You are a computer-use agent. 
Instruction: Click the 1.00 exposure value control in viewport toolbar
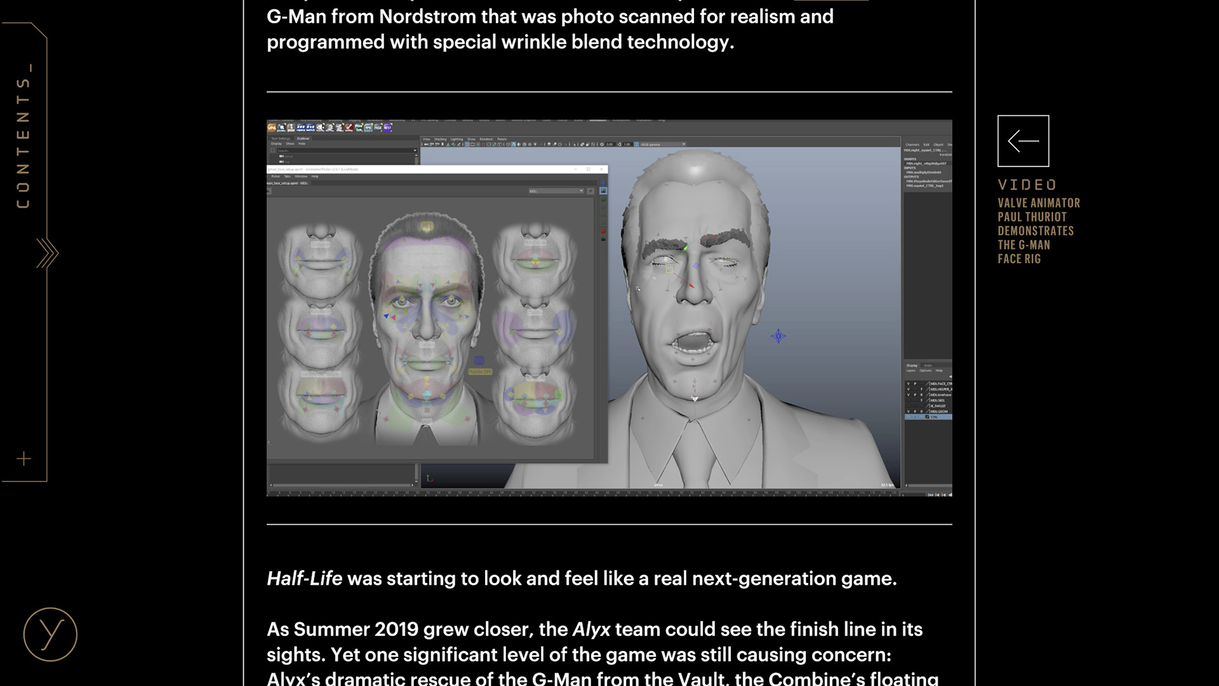click(x=627, y=145)
